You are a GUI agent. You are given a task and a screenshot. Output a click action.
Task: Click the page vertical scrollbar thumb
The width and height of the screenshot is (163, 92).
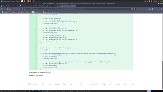(162, 75)
